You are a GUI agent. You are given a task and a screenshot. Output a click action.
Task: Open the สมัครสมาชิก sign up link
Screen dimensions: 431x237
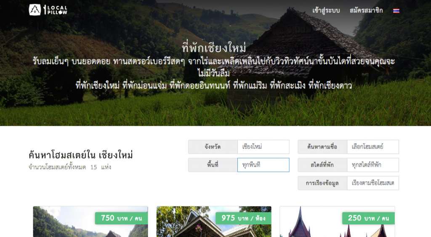click(x=366, y=11)
